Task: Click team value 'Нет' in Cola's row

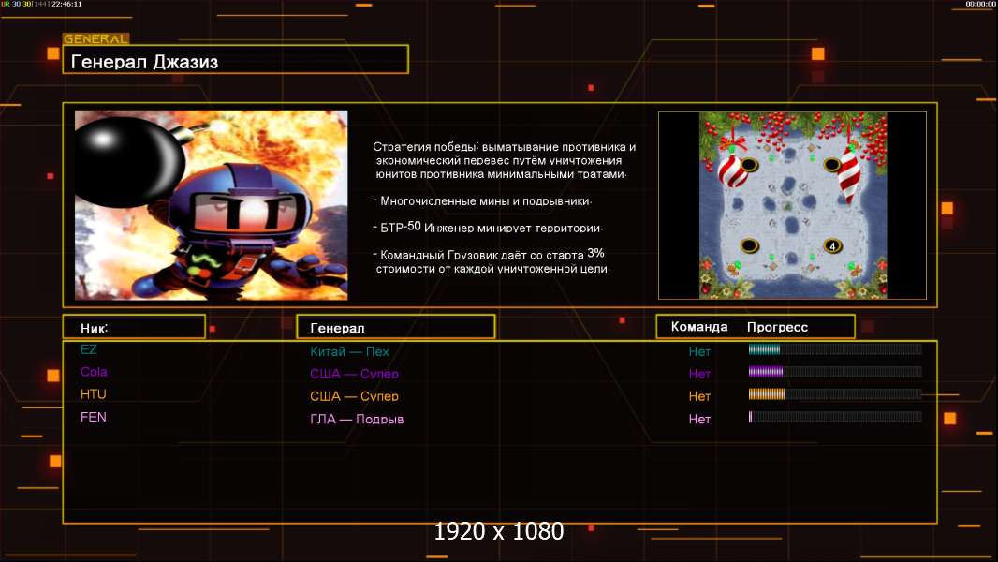Action: pos(698,374)
